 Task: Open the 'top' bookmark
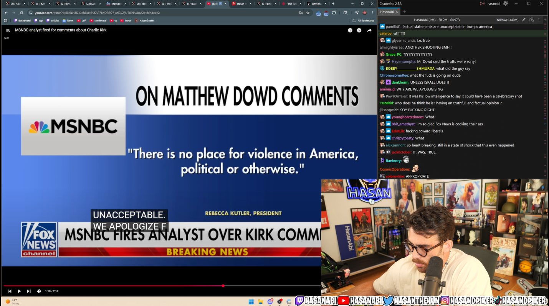pos(39,21)
